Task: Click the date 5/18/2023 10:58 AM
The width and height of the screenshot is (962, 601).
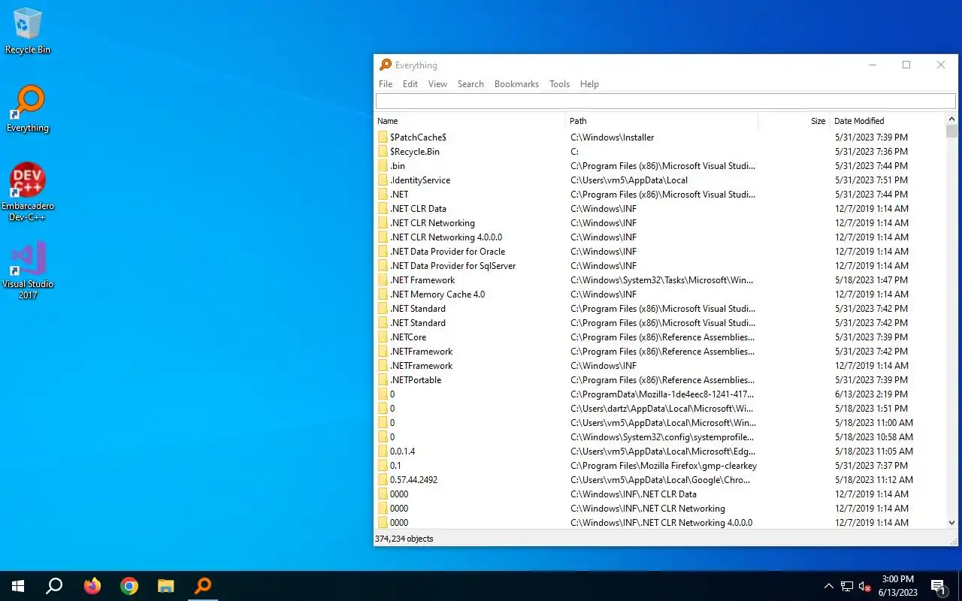Action: [x=874, y=437]
